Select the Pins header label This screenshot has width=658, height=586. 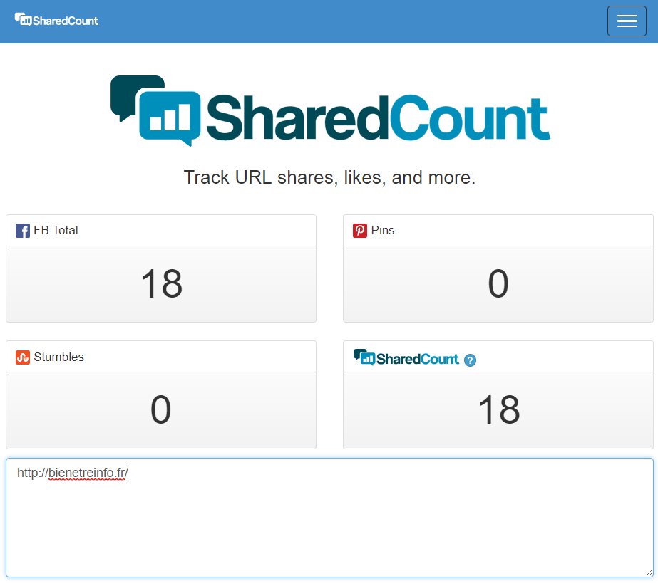(x=383, y=231)
